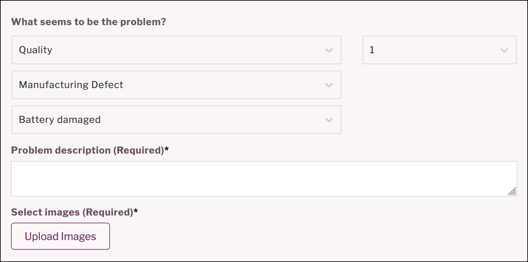Click the arrow beside quantity value 1

(x=504, y=50)
